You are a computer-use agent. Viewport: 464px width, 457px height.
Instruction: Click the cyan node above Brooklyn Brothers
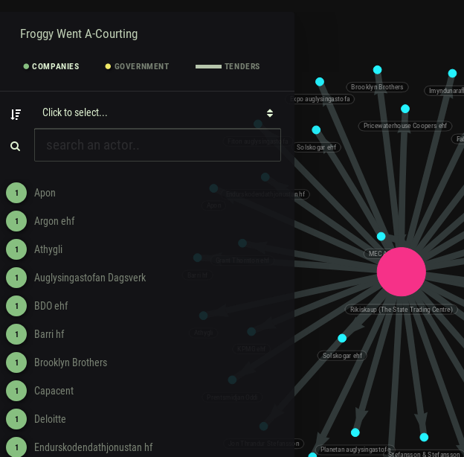tap(377, 70)
